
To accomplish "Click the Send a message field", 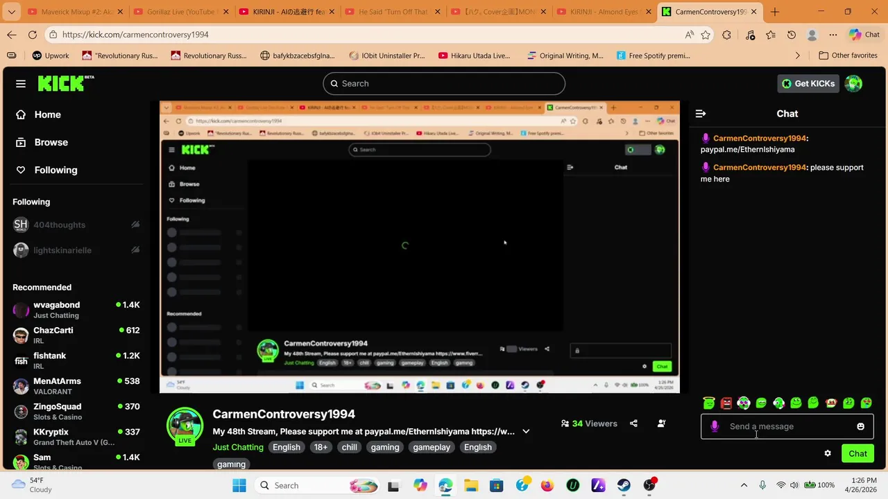I will [787, 426].
